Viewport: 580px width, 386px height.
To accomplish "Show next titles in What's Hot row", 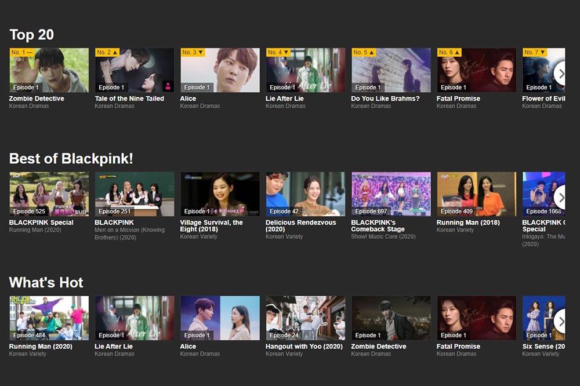I will coord(560,322).
